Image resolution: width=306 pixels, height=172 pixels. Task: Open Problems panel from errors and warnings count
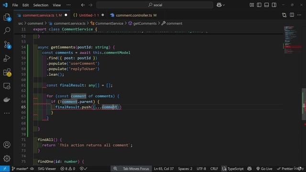(x=68, y=169)
